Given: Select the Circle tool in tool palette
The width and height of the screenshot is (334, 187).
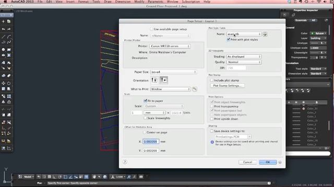Looking at the screenshot, I should (x=4, y=49).
